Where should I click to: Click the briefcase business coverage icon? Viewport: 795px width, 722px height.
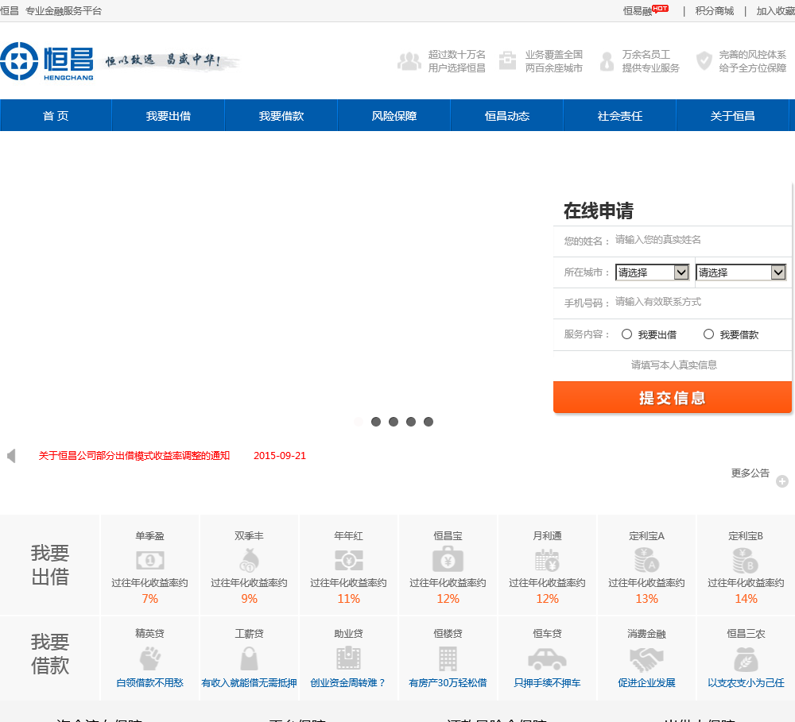point(507,60)
